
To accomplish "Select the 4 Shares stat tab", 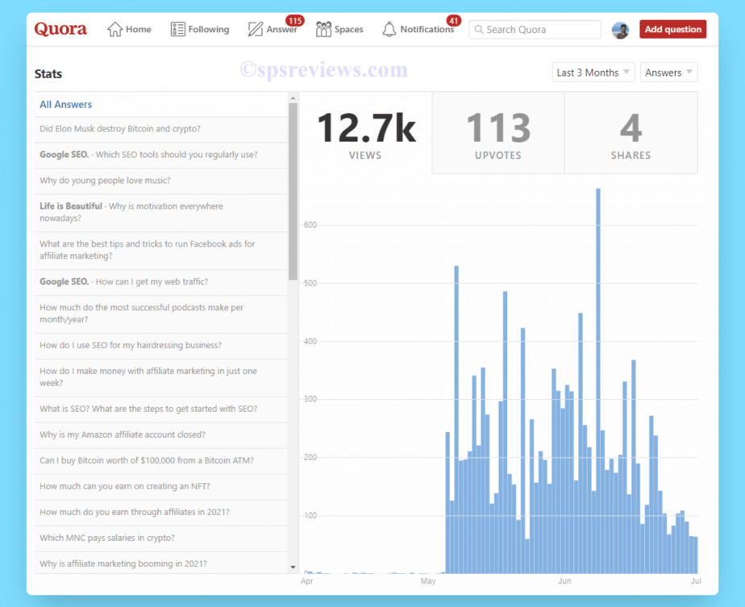I will pyautogui.click(x=631, y=133).
